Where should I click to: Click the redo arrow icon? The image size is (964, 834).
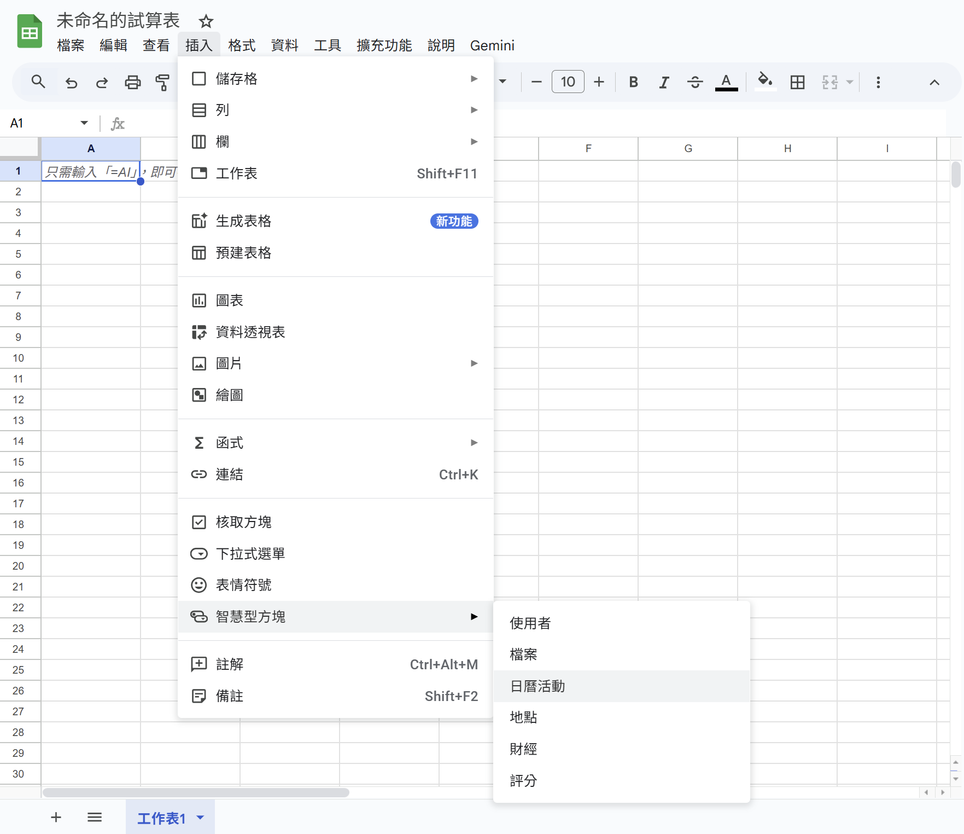click(102, 82)
